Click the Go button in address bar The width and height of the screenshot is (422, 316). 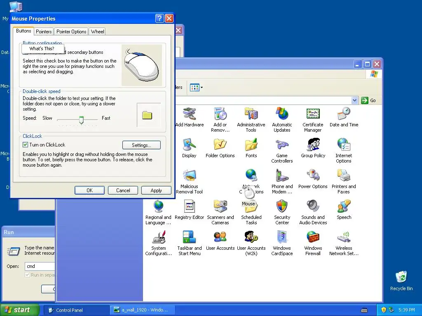pos(369,100)
